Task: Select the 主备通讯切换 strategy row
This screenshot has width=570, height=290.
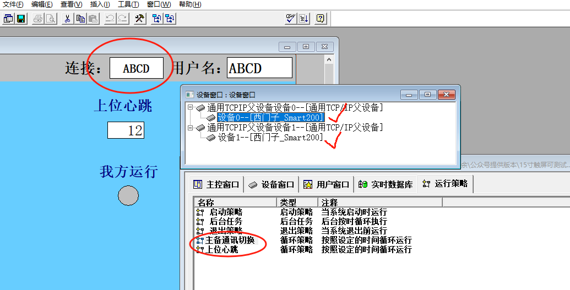Action: click(230, 240)
